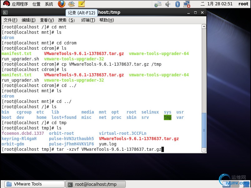Image resolution: width=251 pixels, height=188 pixels.
Task: Switch to VMware Tools taskbar window
Action: [35, 184]
